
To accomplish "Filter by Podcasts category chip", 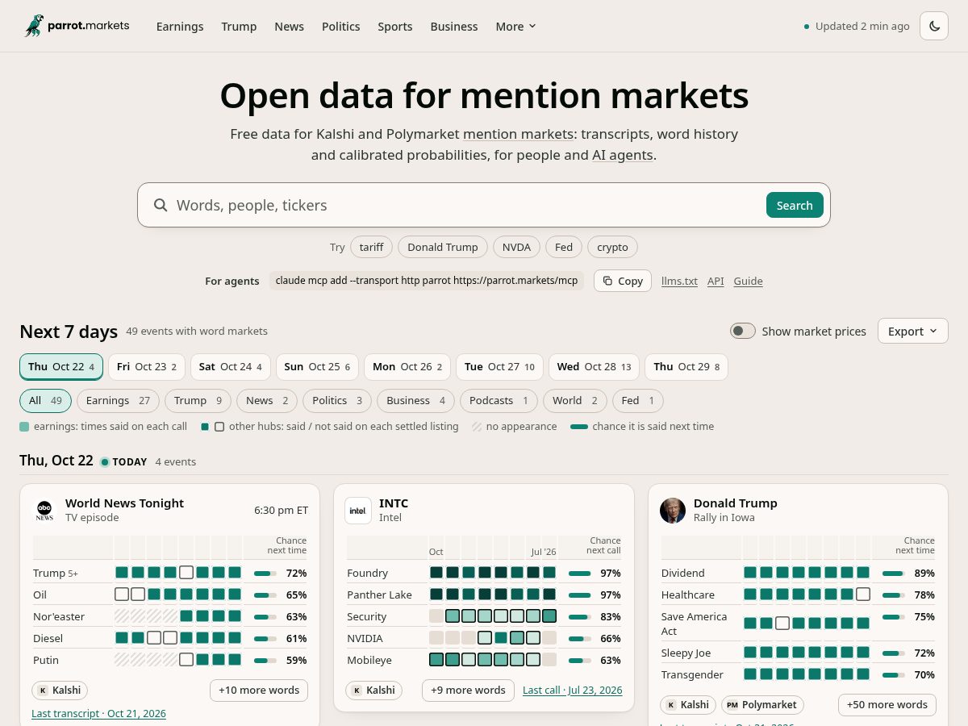I will (x=499, y=400).
